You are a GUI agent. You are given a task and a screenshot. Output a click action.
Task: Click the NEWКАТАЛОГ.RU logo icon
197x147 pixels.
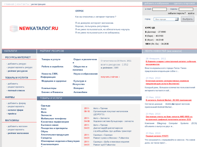(x=14, y=29)
